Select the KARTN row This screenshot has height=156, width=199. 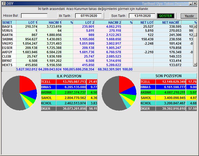(x=97, y=35)
